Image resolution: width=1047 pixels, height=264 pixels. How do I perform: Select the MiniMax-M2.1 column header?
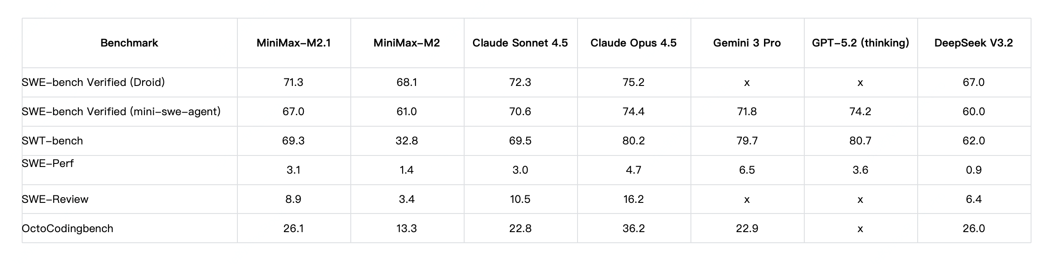coord(294,43)
